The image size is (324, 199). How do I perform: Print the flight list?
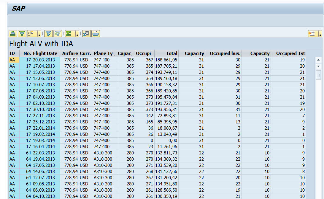[x=95, y=33]
